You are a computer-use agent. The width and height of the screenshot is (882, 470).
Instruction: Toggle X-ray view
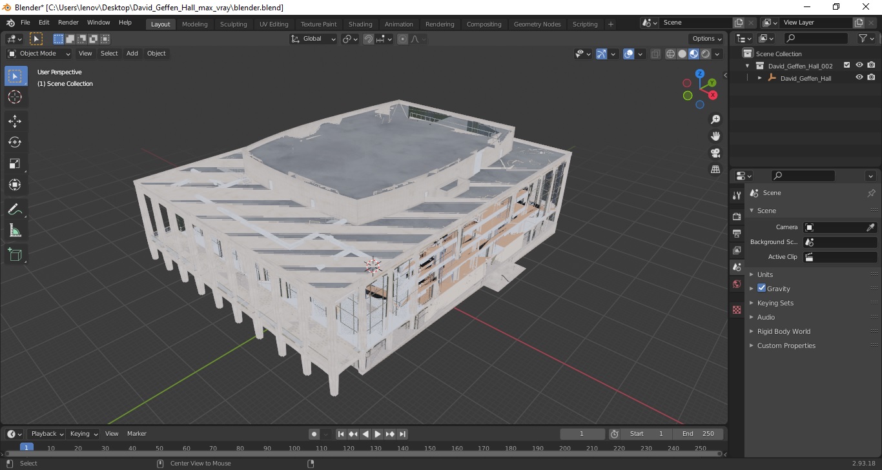coord(655,54)
